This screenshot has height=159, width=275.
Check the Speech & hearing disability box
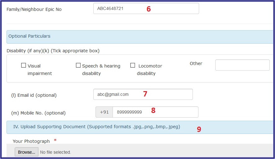point(78,65)
